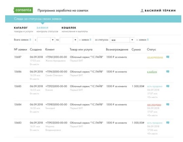Viewport: 183px width, 142px height.
Task: Click the Клиент column header
Action: (x=50, y=49)
